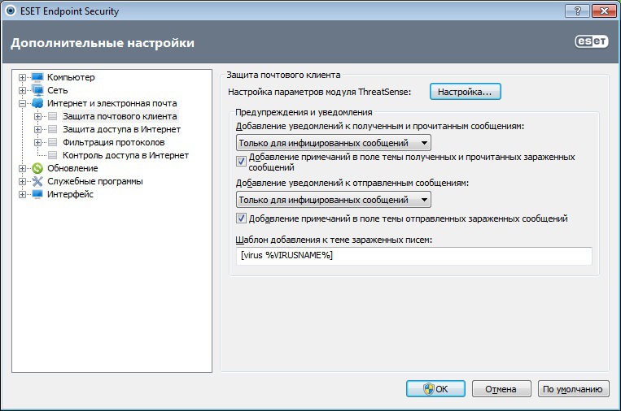This screenshot has height=411, width=621.
Task: Expand the Компьютер tree node
Action: 22,77
